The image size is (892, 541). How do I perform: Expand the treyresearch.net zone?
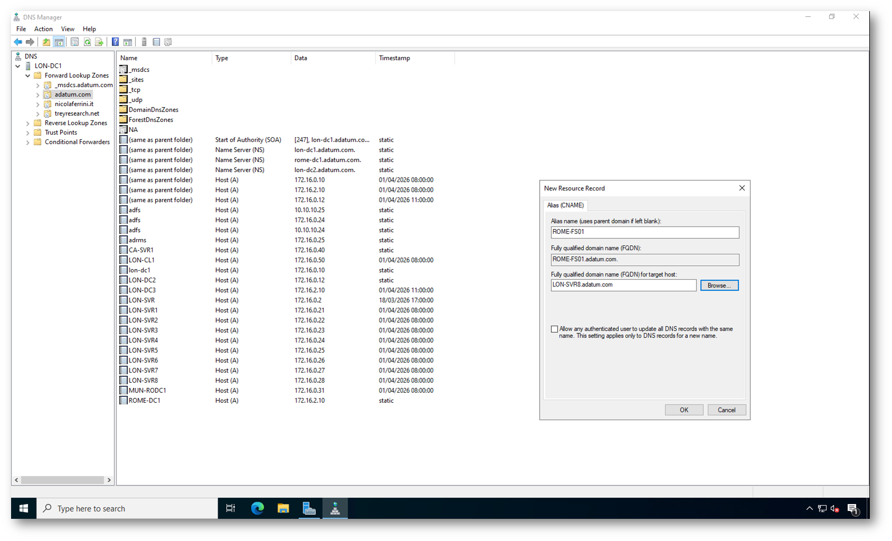38,113
